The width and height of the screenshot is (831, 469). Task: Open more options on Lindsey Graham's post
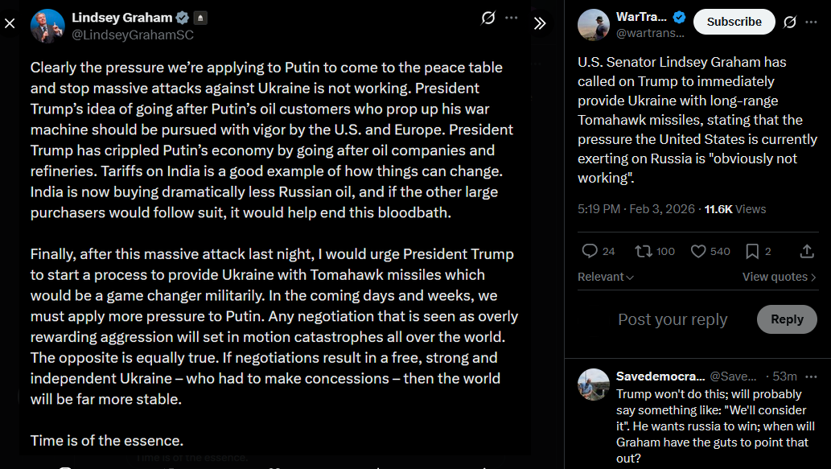[512, 18]
